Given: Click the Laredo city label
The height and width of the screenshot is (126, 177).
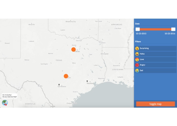Looking at the screenshot, I should click(x=53, y=106).
